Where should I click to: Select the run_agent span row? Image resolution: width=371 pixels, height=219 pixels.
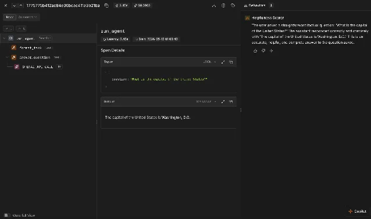pos(48,38)
